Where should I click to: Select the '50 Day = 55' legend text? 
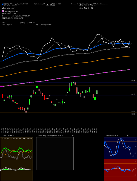point(10,8)
